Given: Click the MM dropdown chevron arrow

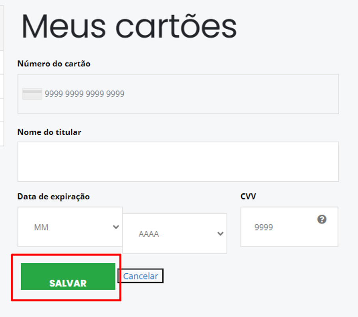Looking at the screenshot, I should coord(116,227).
